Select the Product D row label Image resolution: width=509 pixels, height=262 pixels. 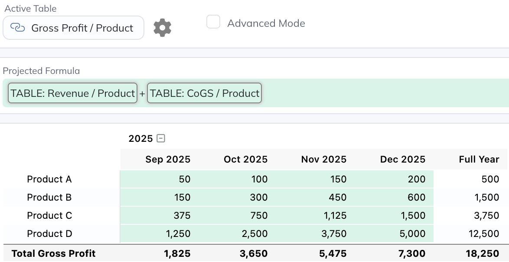[x=49, y=233]
